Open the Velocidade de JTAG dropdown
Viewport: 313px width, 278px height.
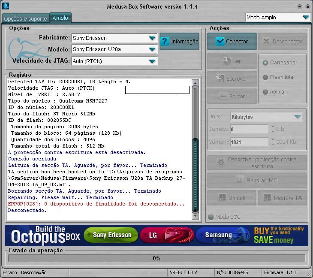152,61
